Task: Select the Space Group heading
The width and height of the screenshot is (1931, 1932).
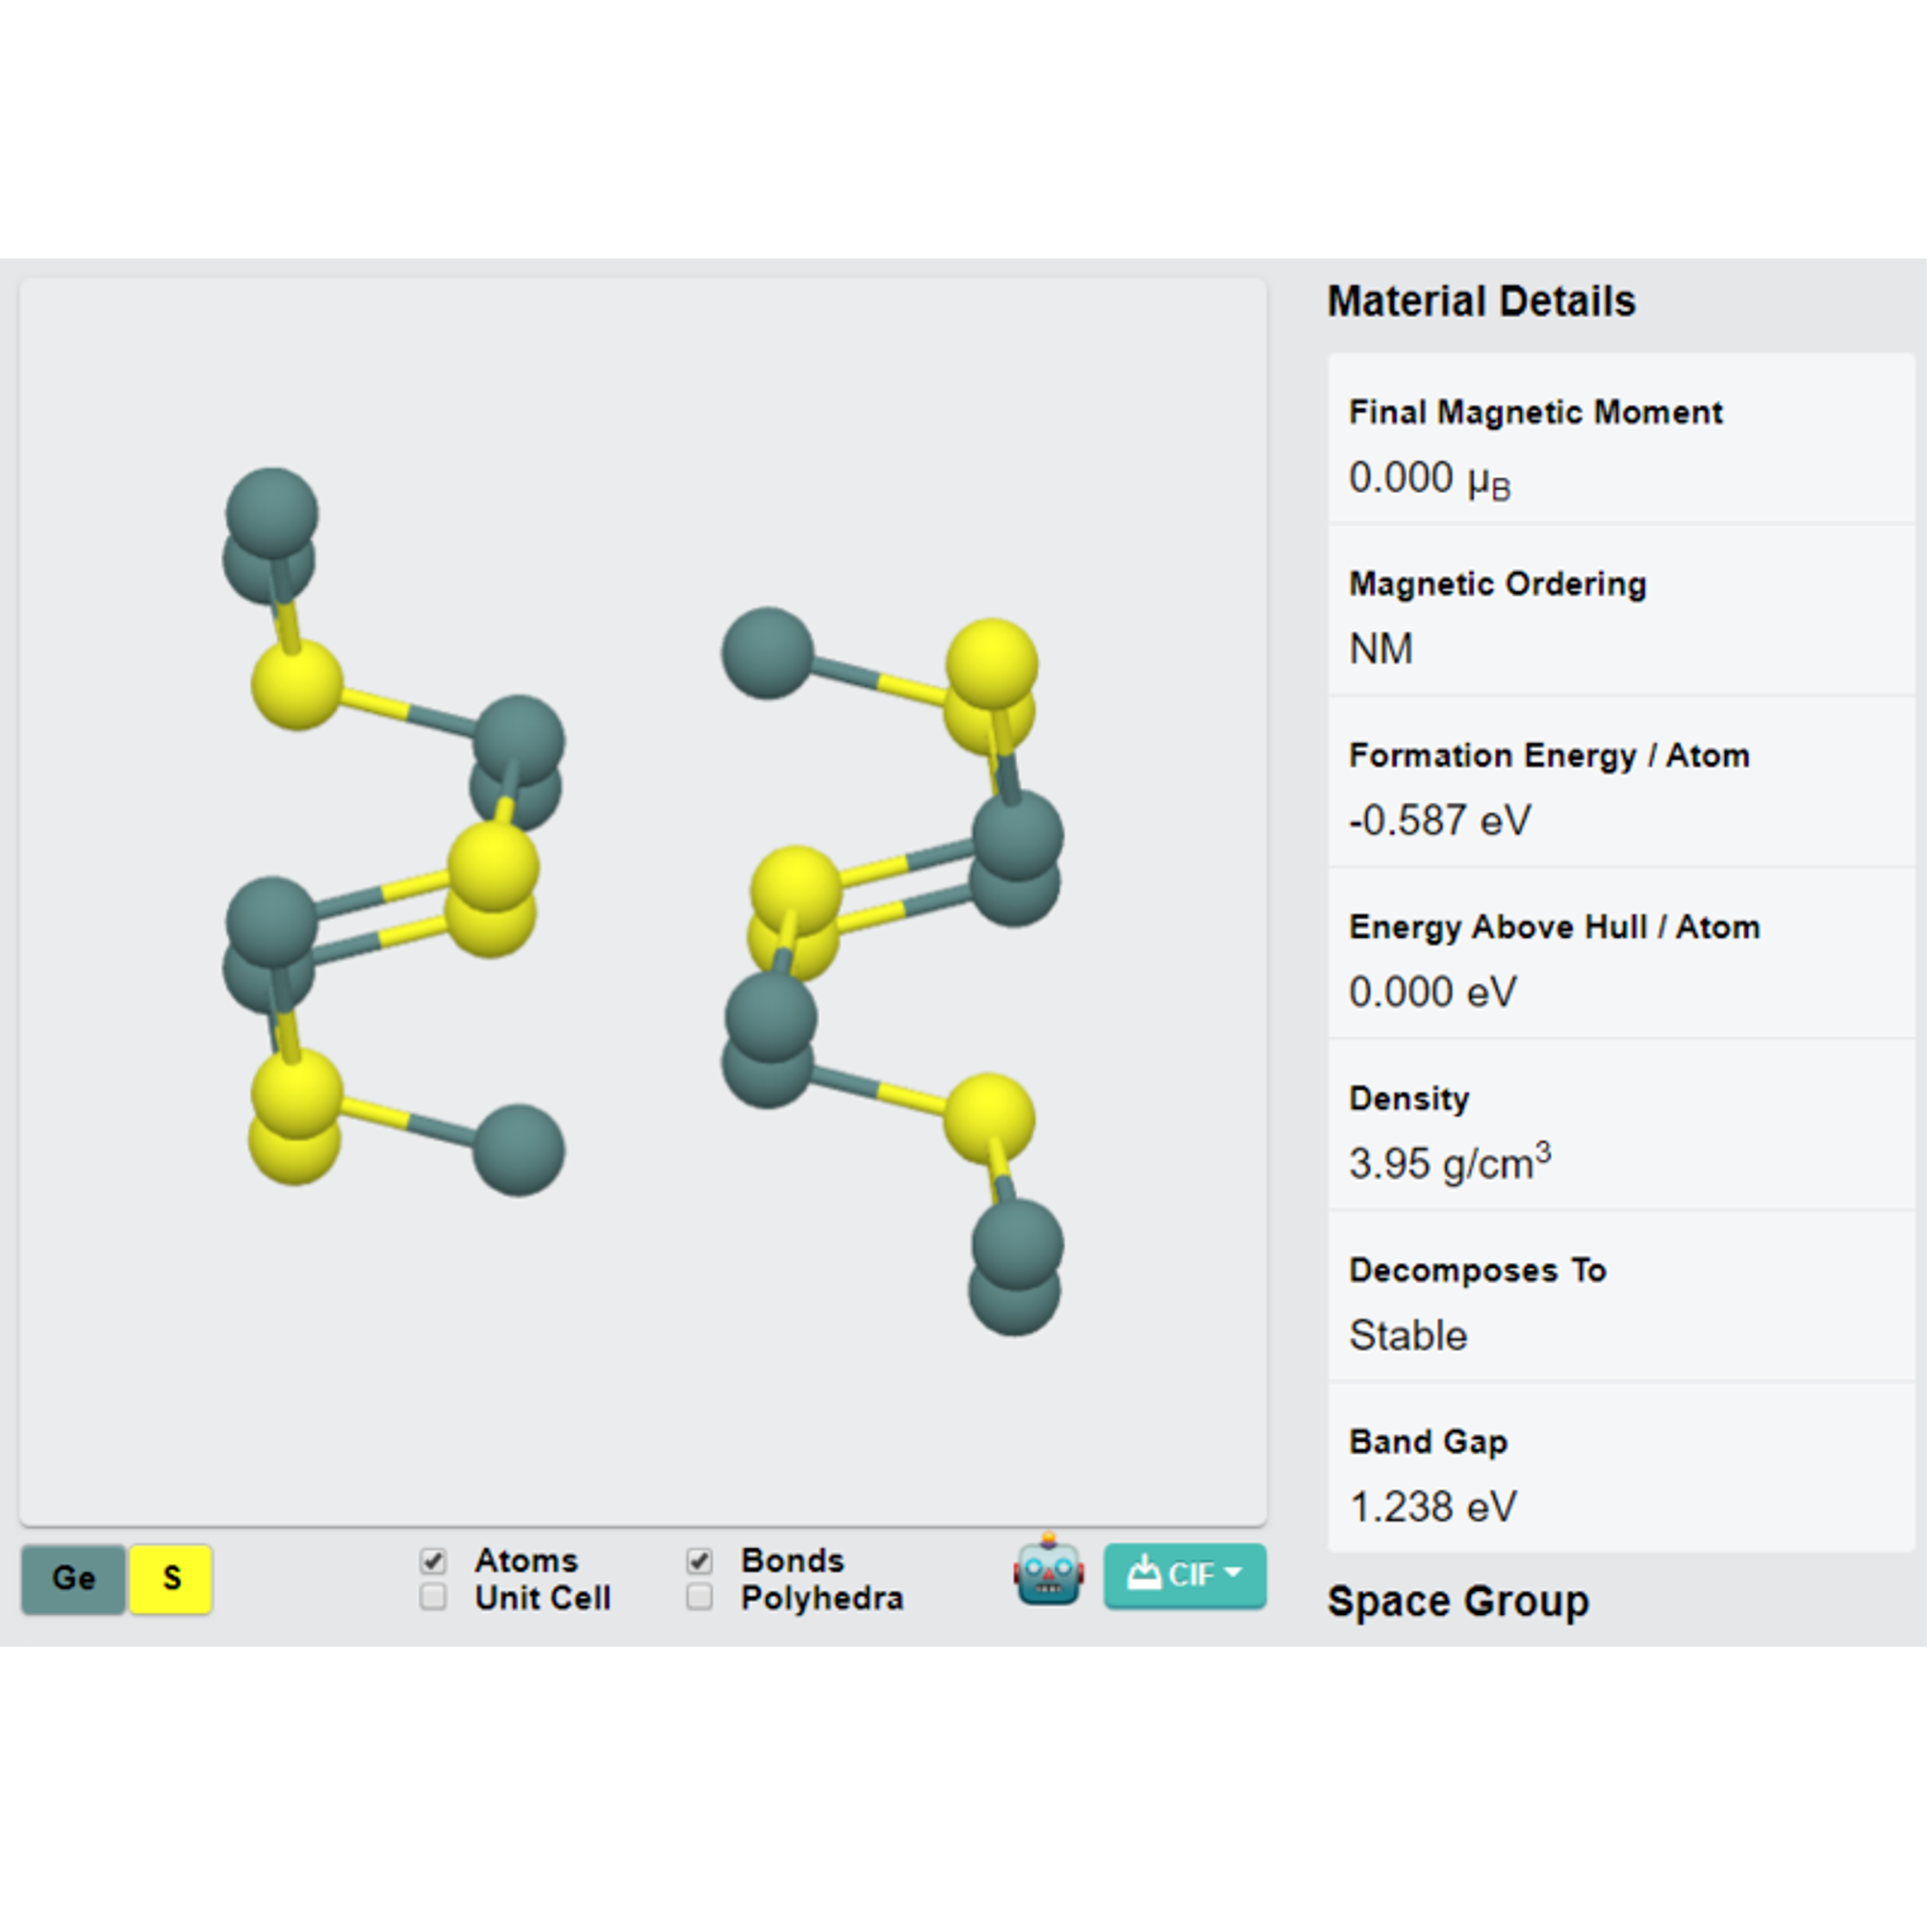Action: (x=1457, y=1601)
